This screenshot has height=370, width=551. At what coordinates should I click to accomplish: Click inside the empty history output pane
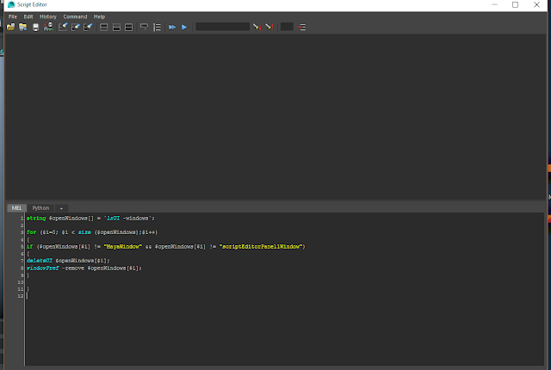tap(275, 116)
